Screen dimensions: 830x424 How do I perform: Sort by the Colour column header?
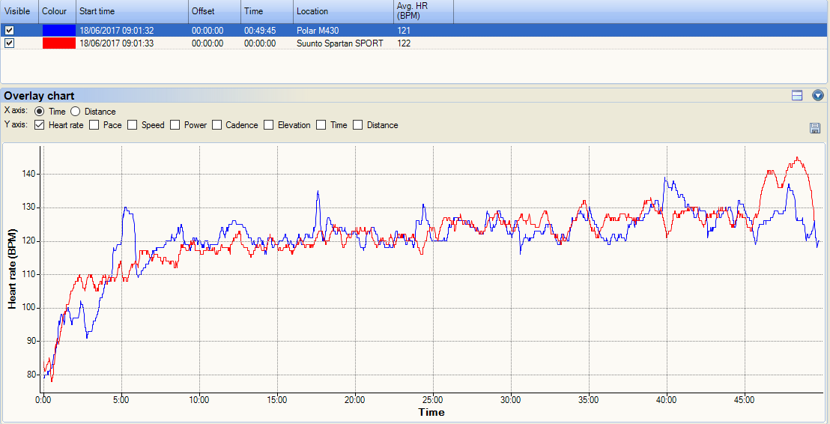(57, 12)
